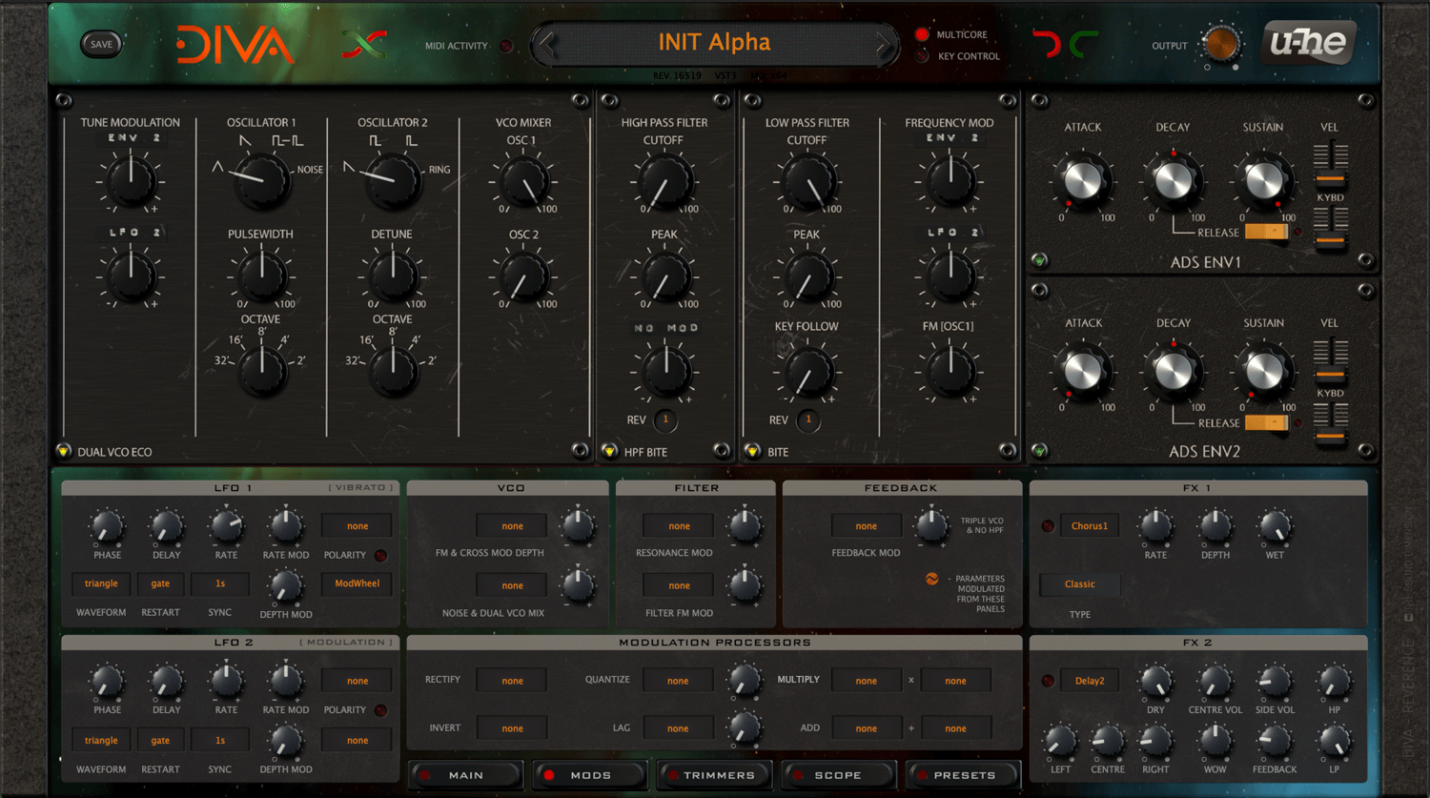Screen dimensions: 1430x798
Task: Open LFO 2 Waveform triangle selector
Action: click(x=101, y=740)
